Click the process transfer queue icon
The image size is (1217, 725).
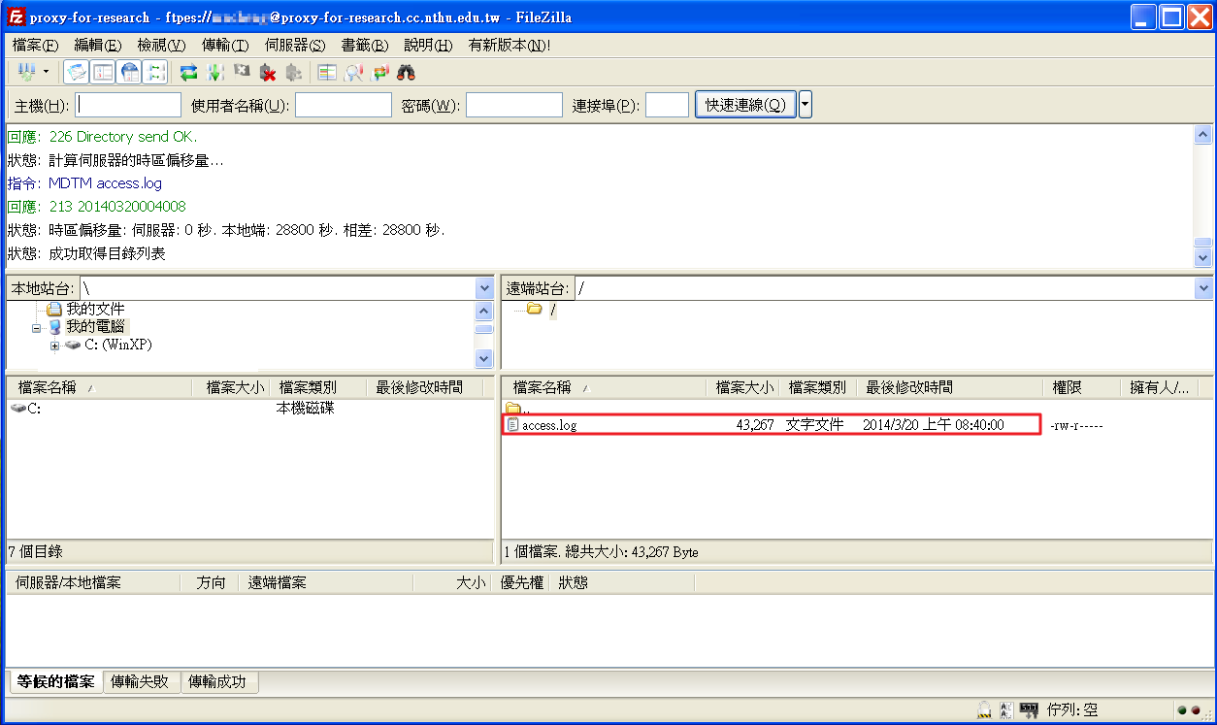[215, 72]
